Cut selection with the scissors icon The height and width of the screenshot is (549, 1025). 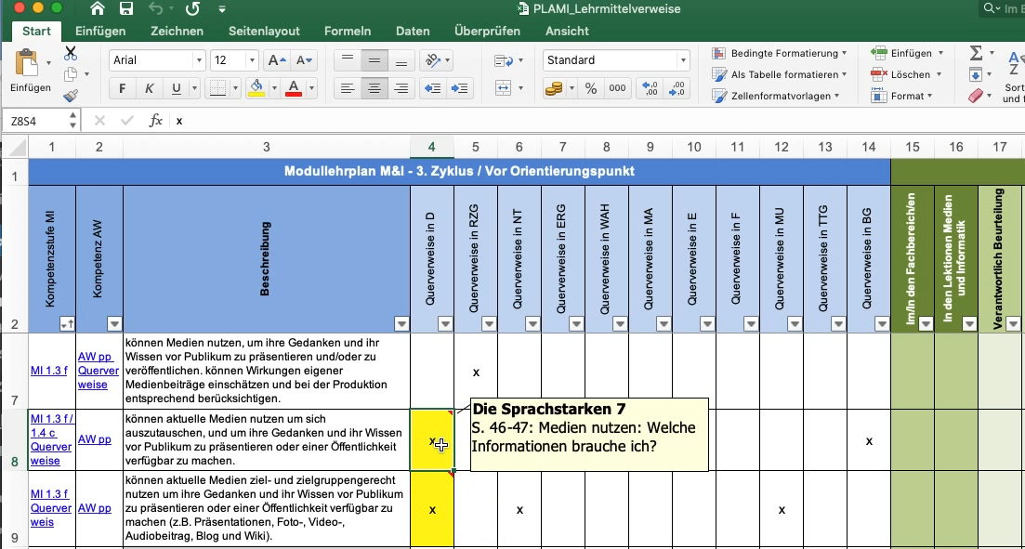[x=71, y=54]
